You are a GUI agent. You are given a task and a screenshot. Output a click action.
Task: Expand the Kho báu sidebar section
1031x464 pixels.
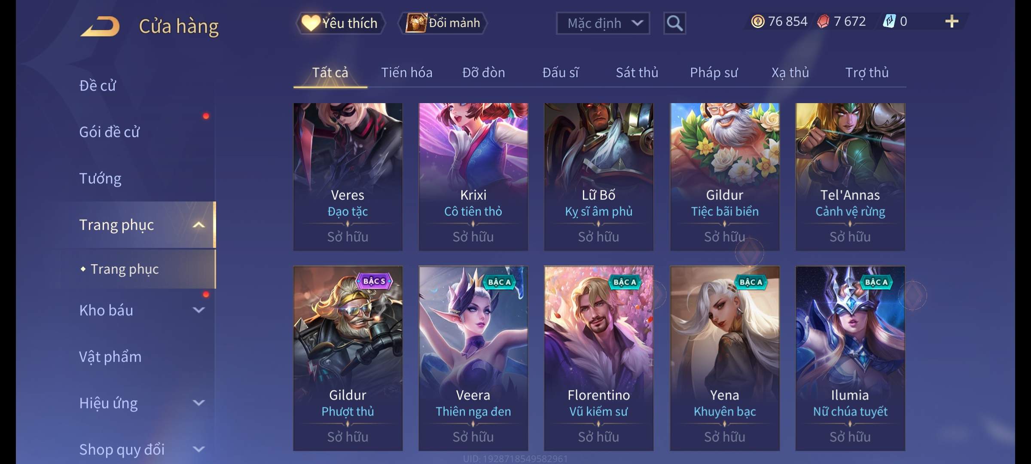(x=198, y=310)
